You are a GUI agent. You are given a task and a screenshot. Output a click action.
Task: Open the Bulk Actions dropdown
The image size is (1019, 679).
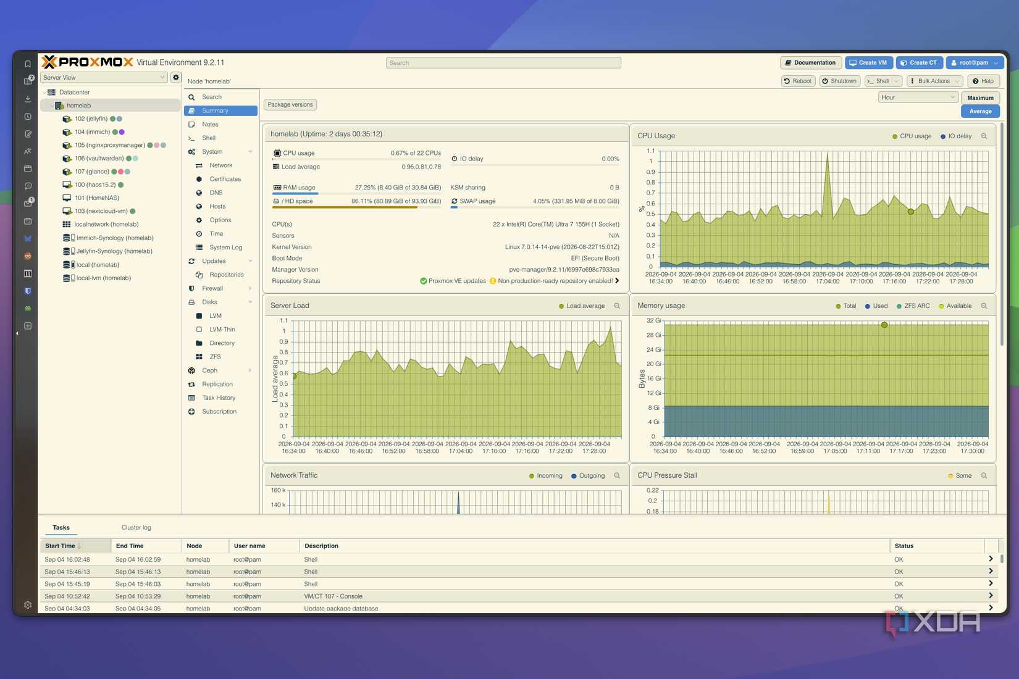(x=934, y=81)
